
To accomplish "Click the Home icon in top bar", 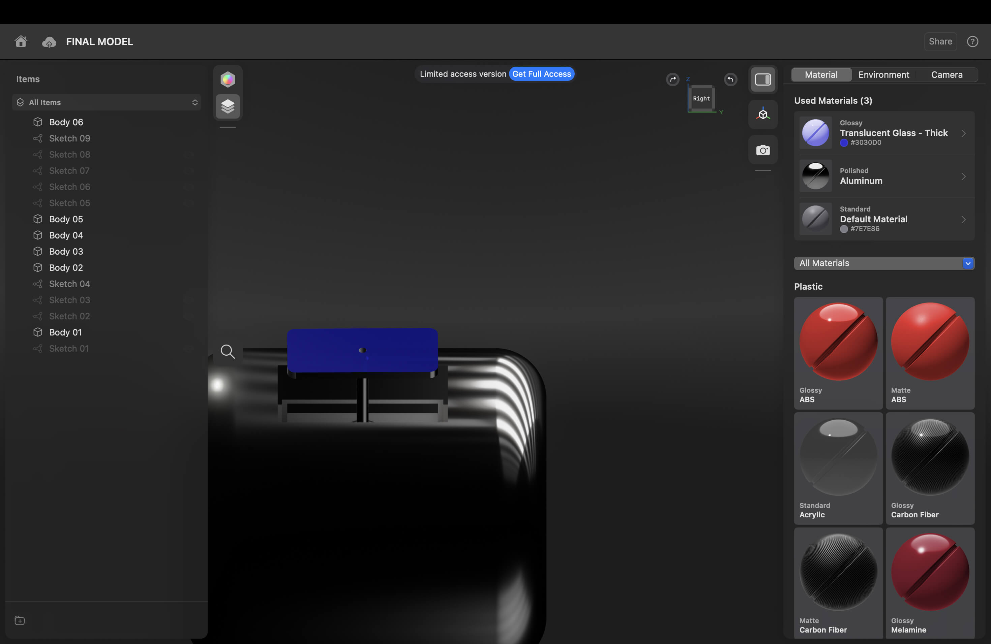I will [x=21, y=42].
